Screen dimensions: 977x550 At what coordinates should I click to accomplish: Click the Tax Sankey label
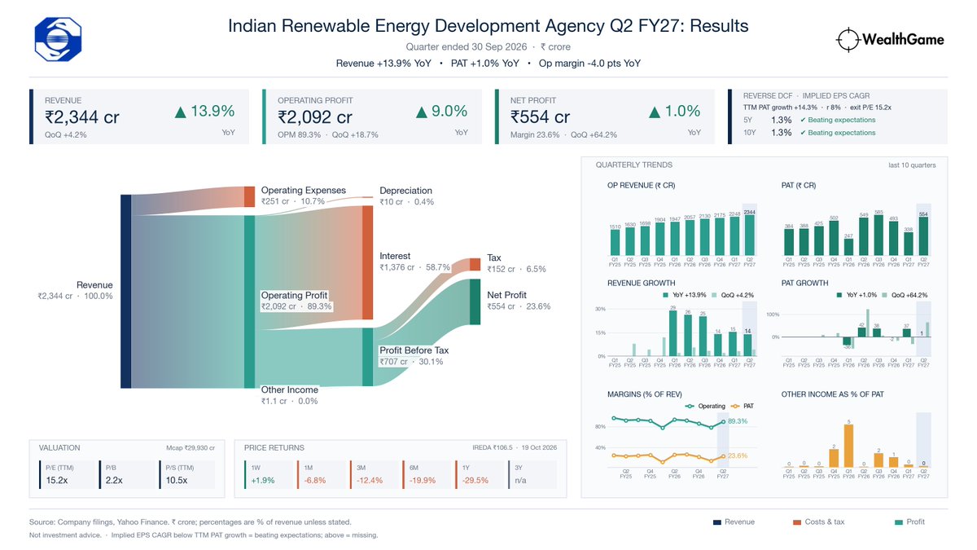click(x=494, y=257)
